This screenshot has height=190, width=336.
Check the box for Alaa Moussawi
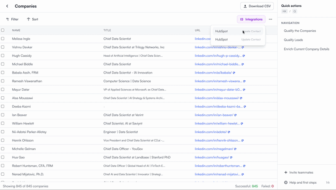(3, 98)
